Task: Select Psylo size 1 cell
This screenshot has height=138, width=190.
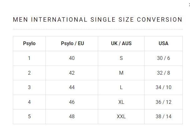Action: point(29,58)
